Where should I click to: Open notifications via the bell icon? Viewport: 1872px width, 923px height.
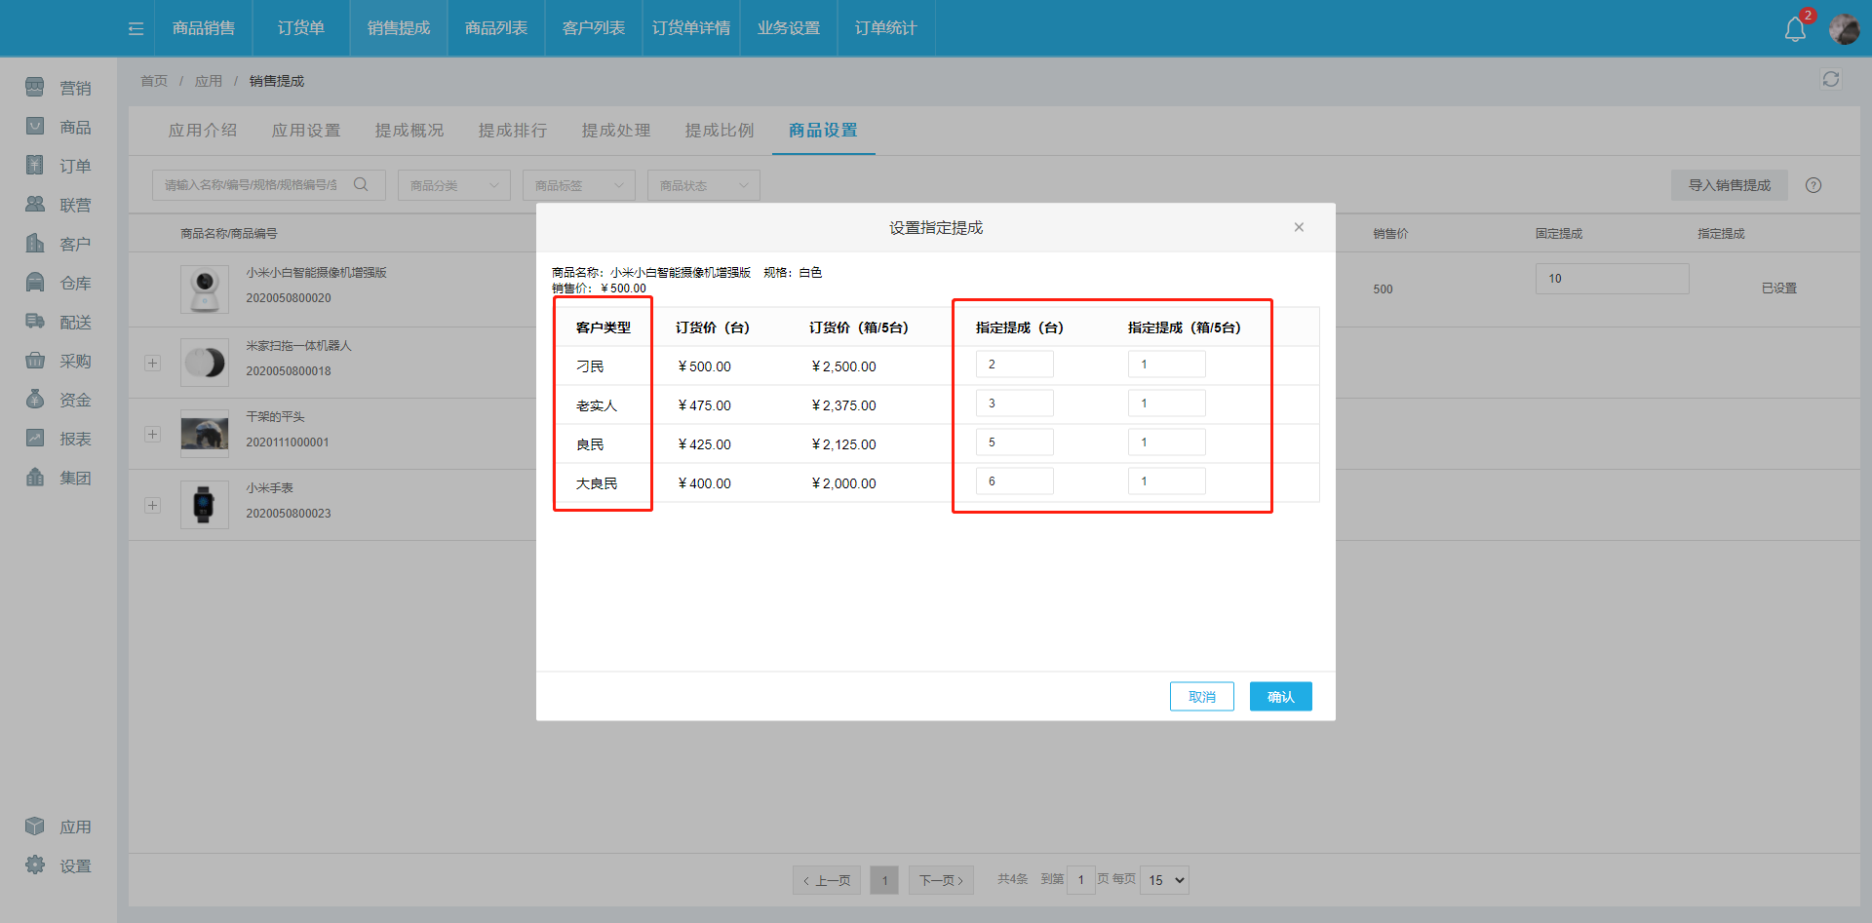click(1794, 28)
